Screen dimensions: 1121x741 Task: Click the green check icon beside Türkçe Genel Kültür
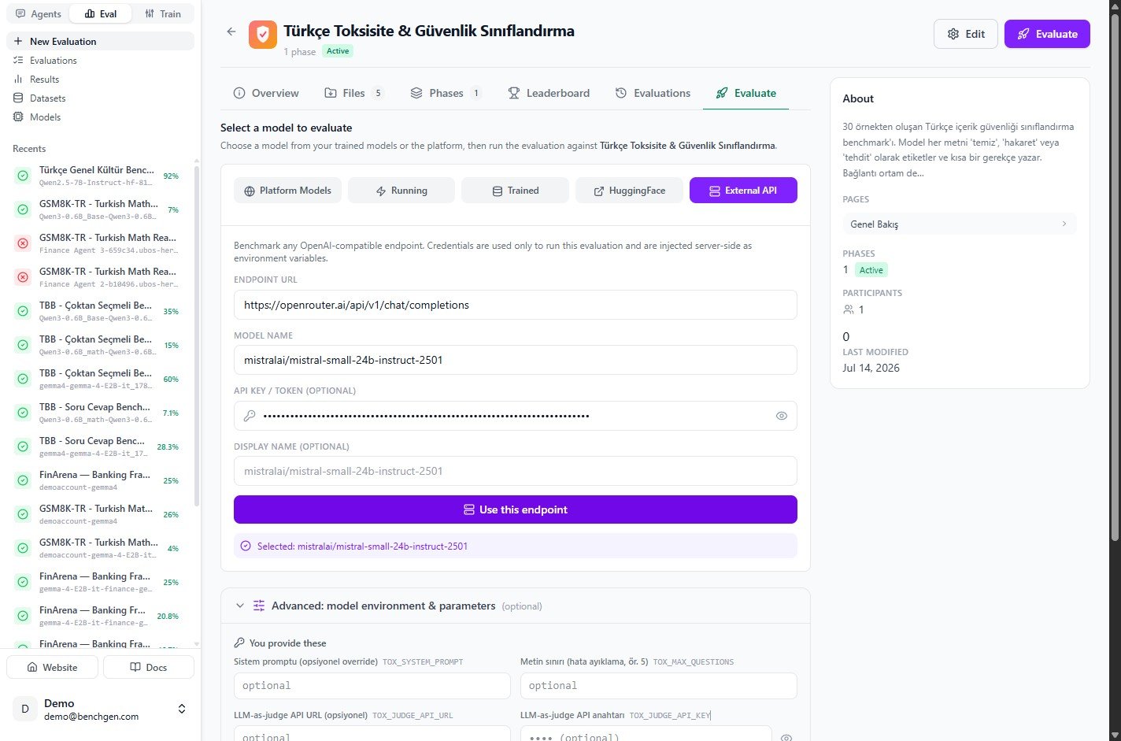(x=23, y=176)
